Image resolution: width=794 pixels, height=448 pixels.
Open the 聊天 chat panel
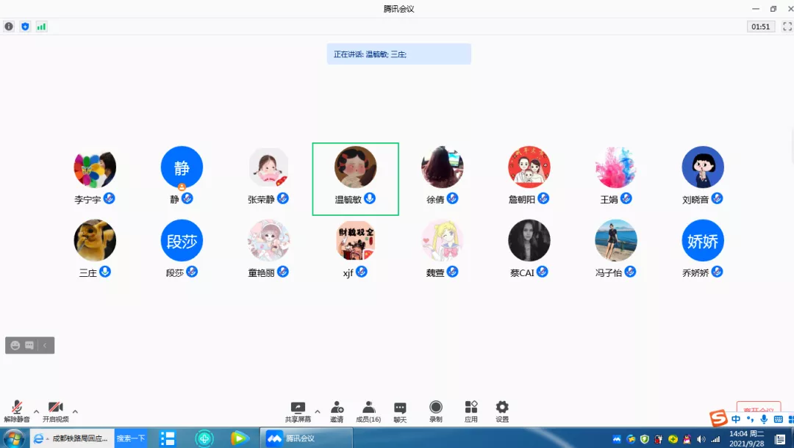tap(400, 411)
